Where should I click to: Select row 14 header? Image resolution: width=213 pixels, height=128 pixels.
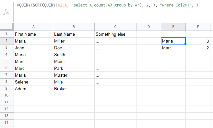7,122
